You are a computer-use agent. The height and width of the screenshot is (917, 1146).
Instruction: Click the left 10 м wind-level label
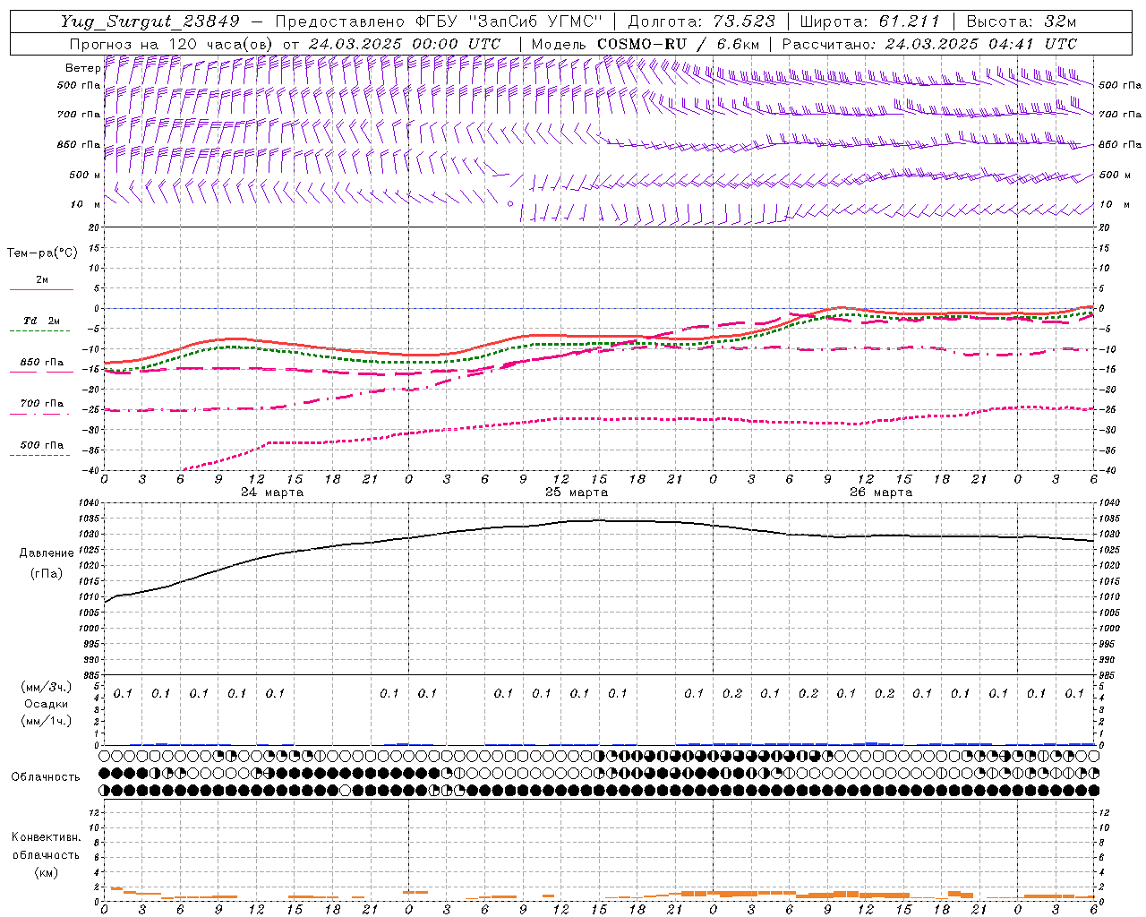point(85,204)
